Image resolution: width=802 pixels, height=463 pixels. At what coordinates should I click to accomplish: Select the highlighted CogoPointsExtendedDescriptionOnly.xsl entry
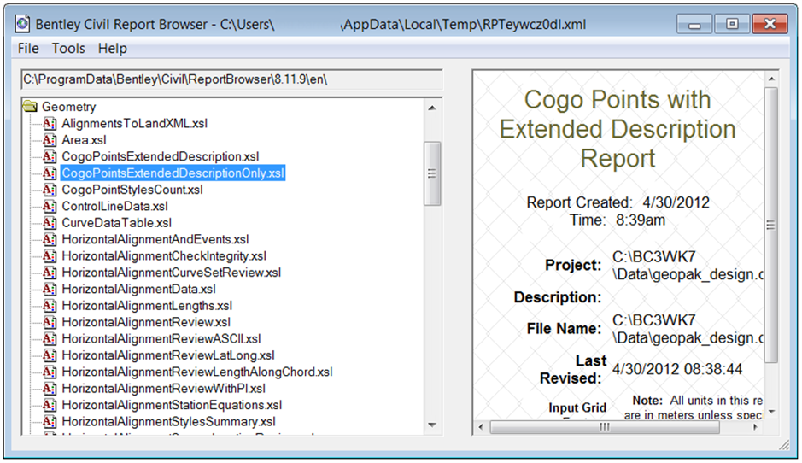(x=173, y=173)
